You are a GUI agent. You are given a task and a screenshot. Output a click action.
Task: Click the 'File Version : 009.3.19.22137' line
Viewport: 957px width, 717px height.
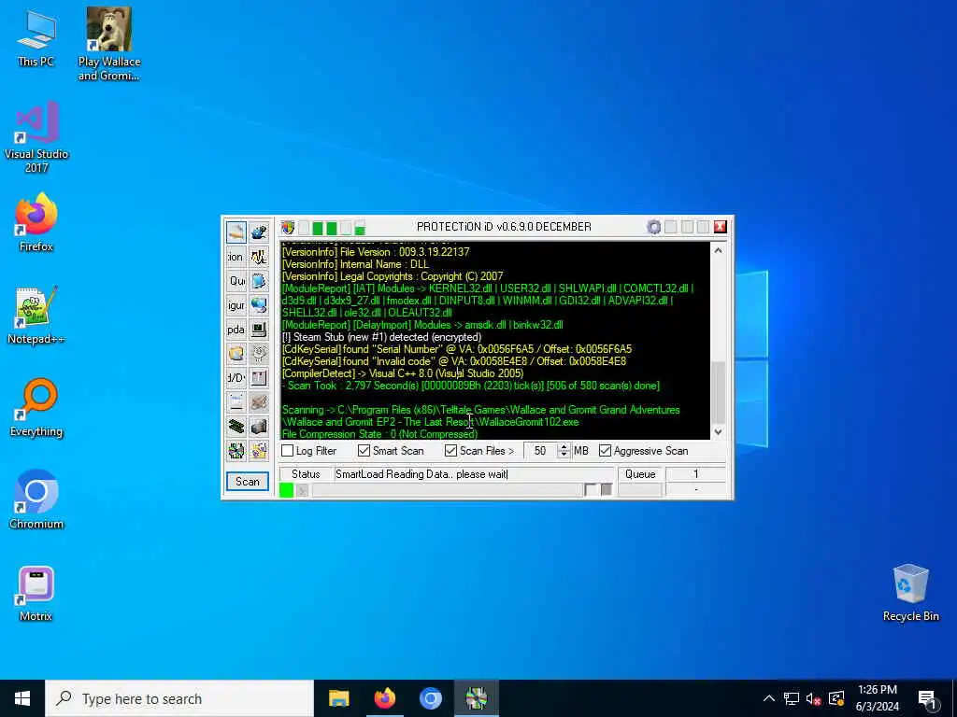376,252
